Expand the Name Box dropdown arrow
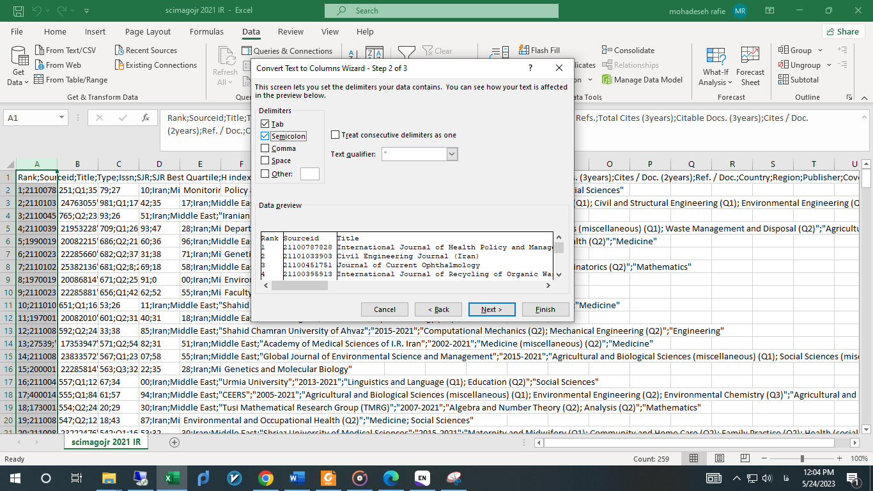Viewport: 873px width, 491px height. 62,118
